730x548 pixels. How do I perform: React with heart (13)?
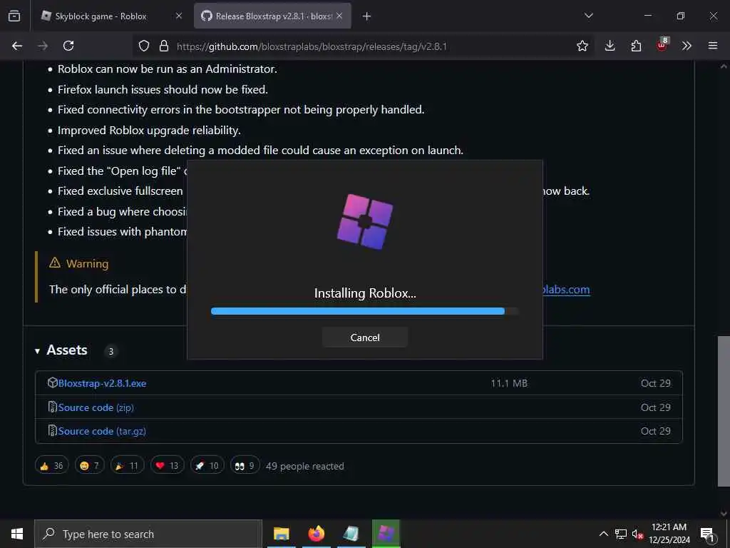167,465
